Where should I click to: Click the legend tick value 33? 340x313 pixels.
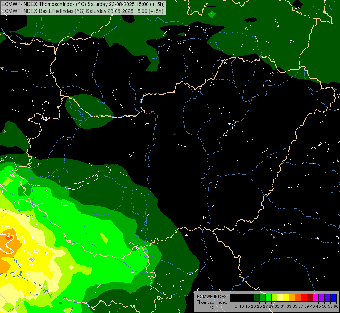(x=289, y=306)
